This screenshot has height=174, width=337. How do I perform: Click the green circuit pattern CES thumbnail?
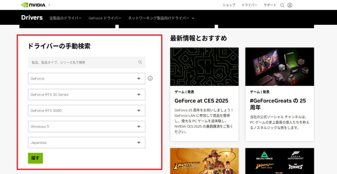[x=204, y=66]
